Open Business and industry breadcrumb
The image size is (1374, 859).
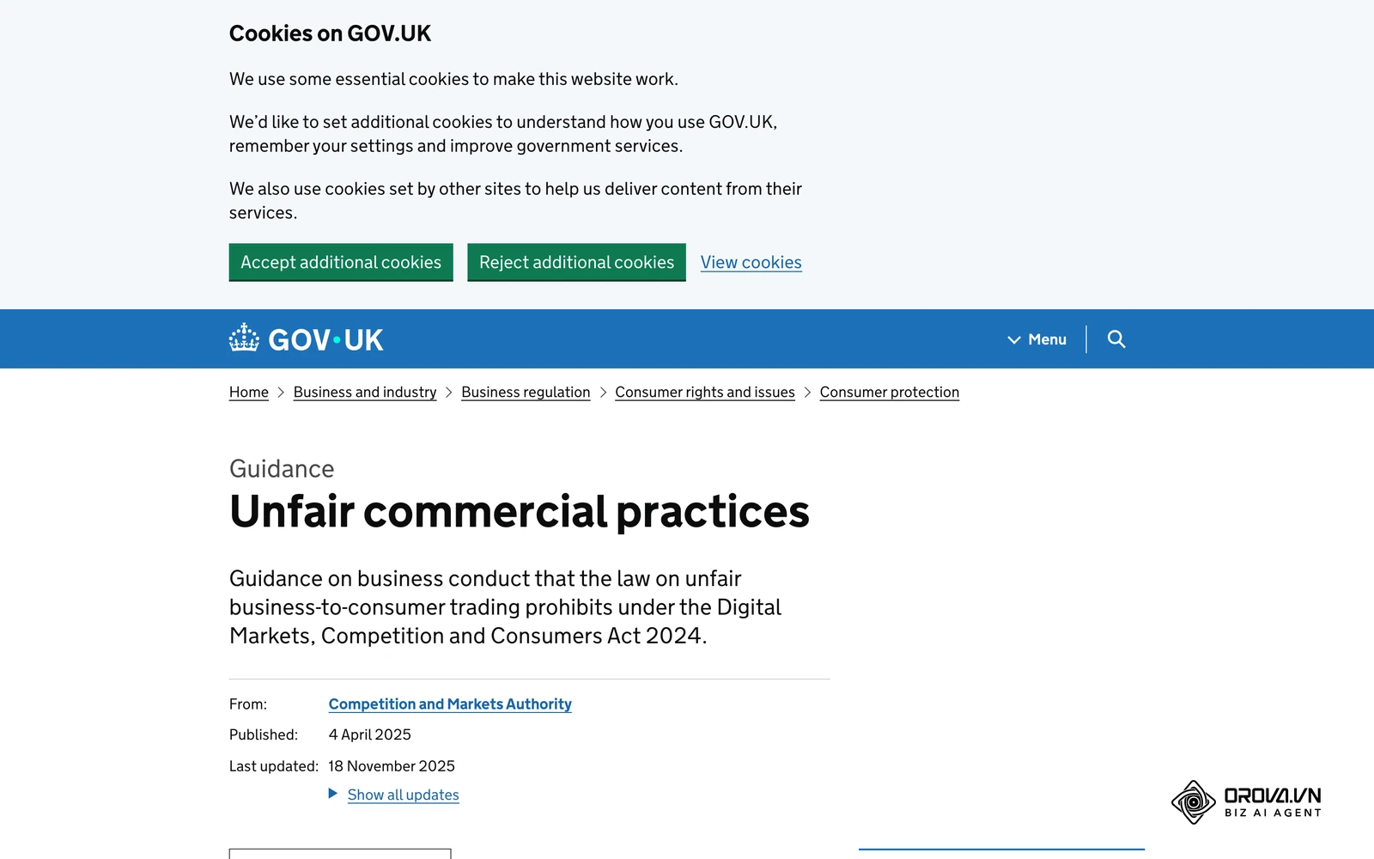click(365, 392)
